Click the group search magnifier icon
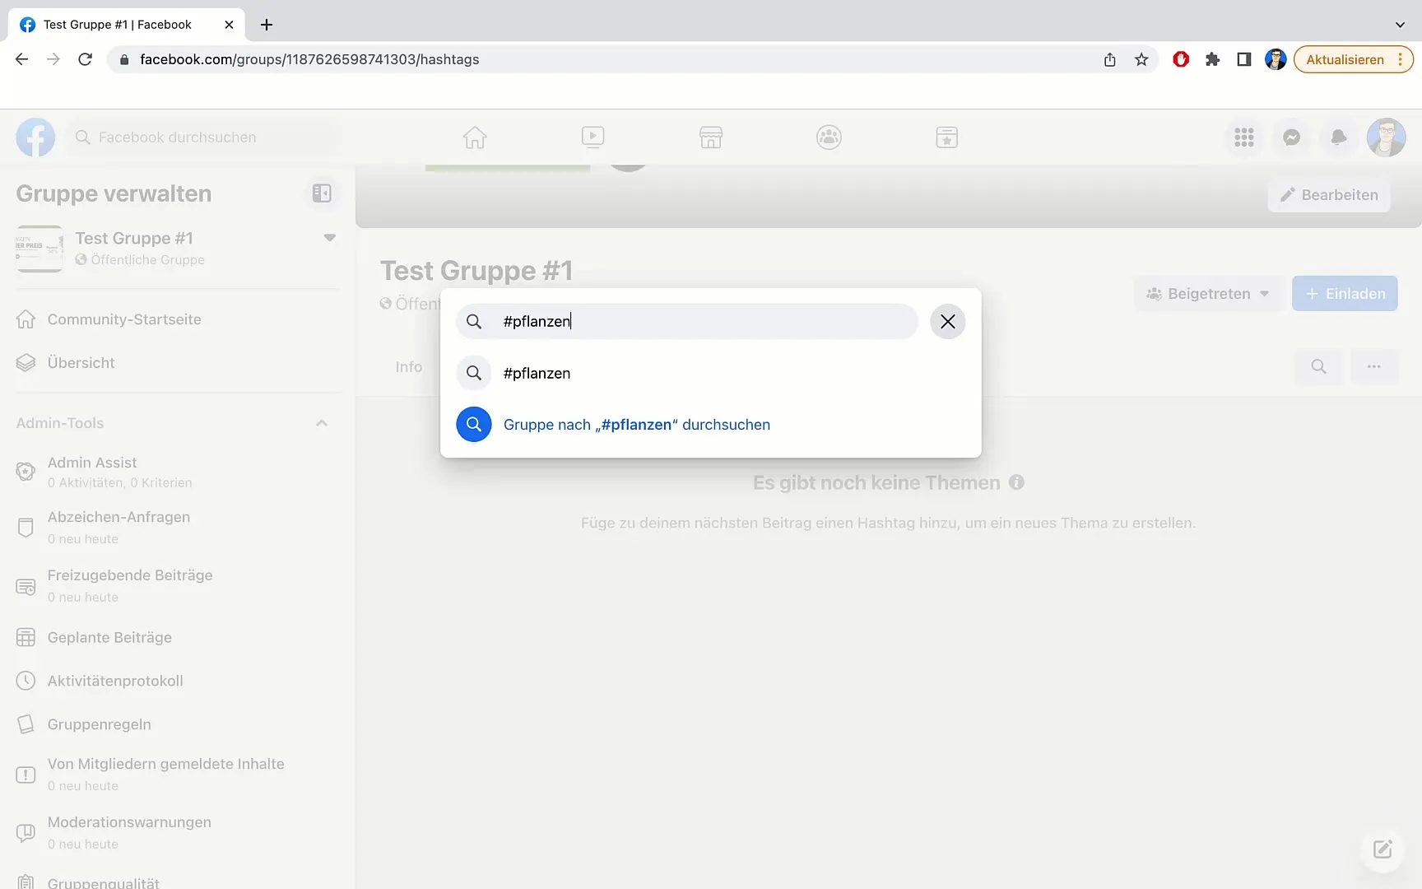Viewport: 1422px width, 889px height. pyautogui.click(x=1319, y=367)
